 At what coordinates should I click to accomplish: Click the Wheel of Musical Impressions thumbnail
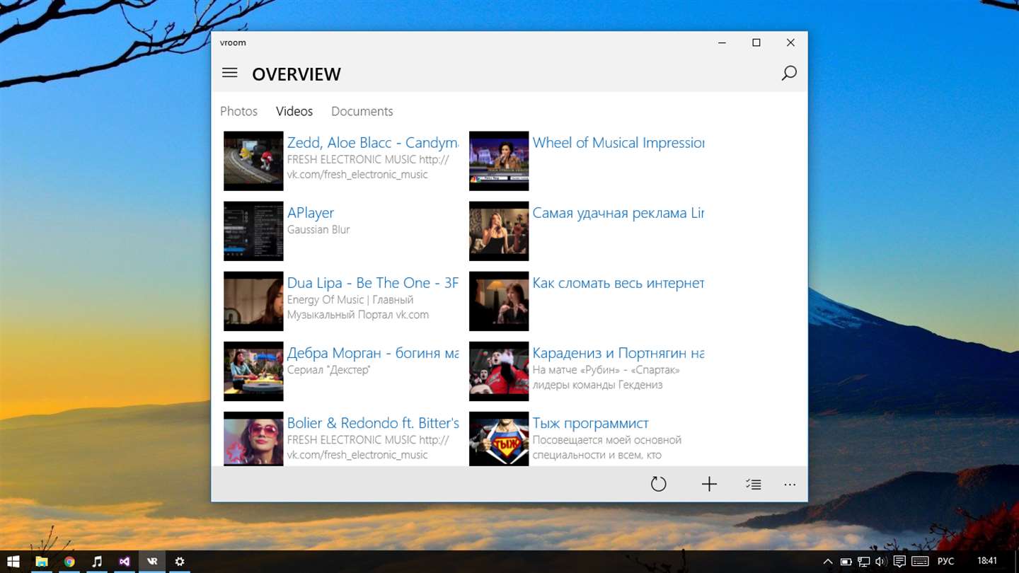point(499,161)
